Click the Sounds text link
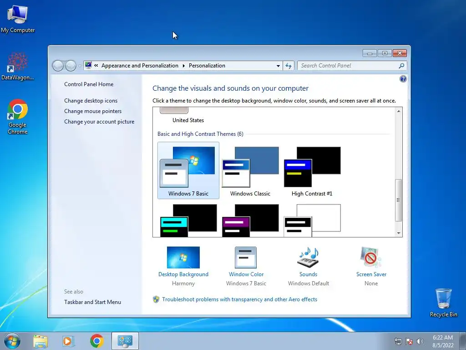This screenshot has height=350, width=466. point(308,274)
